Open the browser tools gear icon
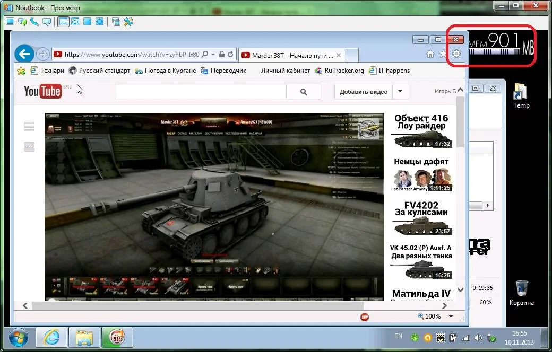The width and height of the screenshot is (552, 352). click(456, 54)
